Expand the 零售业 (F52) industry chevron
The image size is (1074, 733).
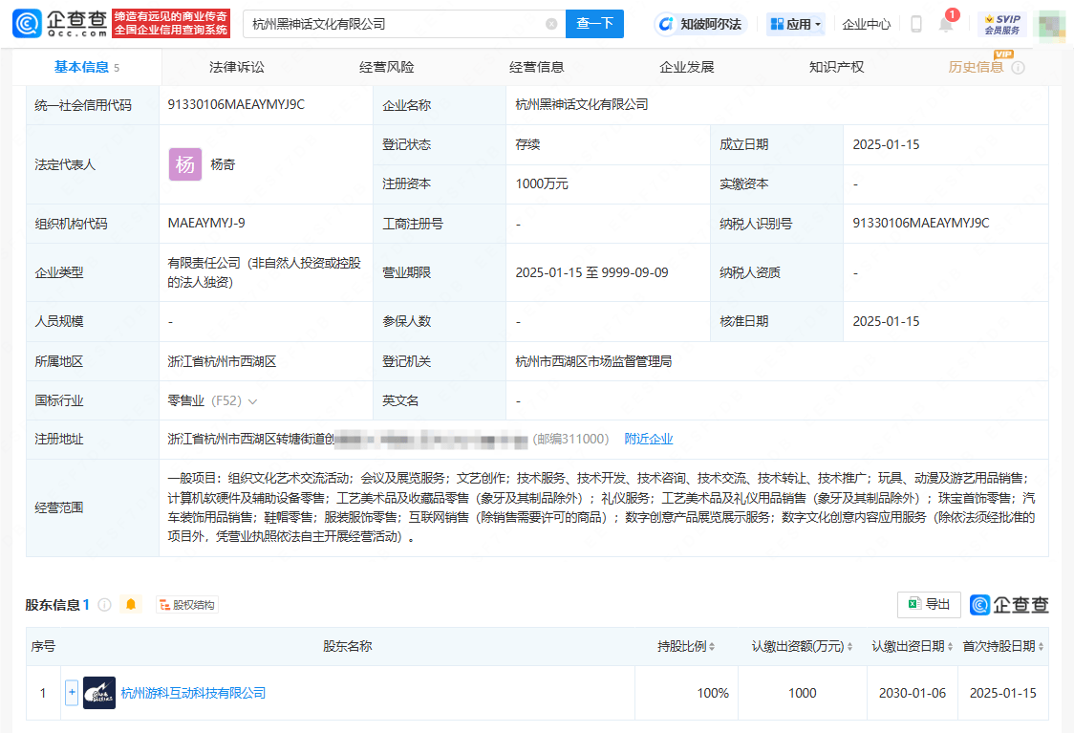(x=253, y=401)
